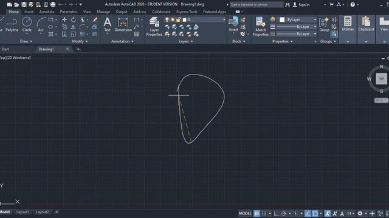Insert a Table annotation
Viewport: 389px width, 218px height.
(137, 34)
